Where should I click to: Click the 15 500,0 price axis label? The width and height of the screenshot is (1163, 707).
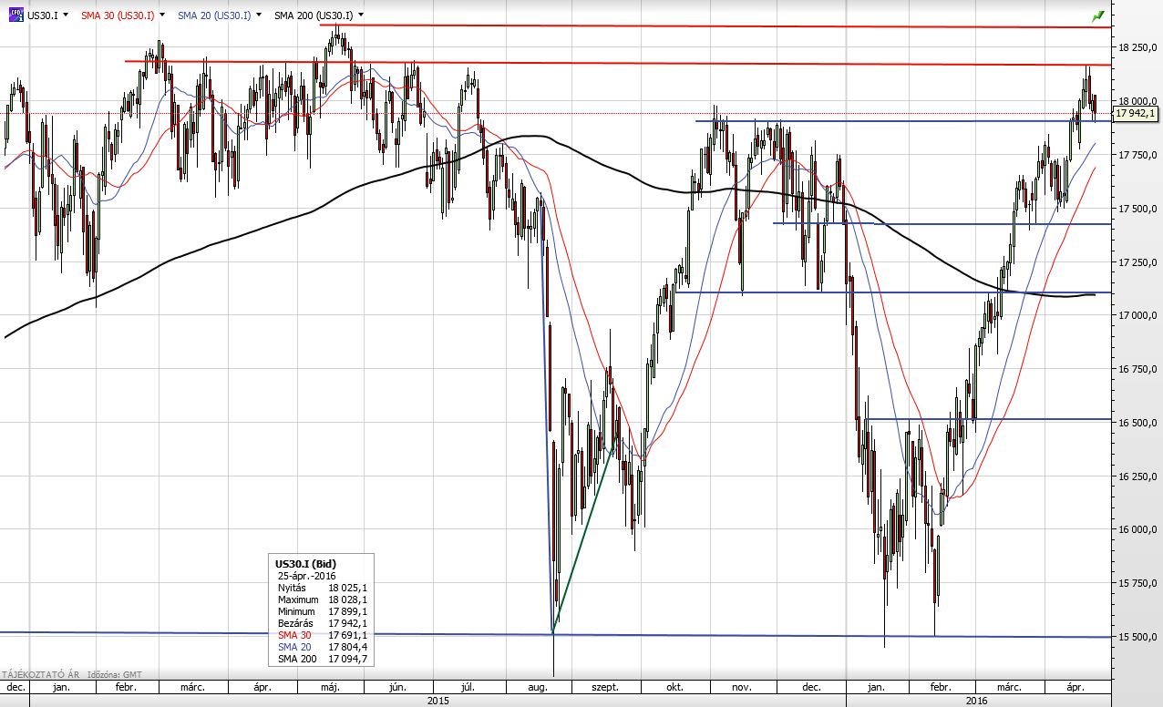click(1138, 637)
